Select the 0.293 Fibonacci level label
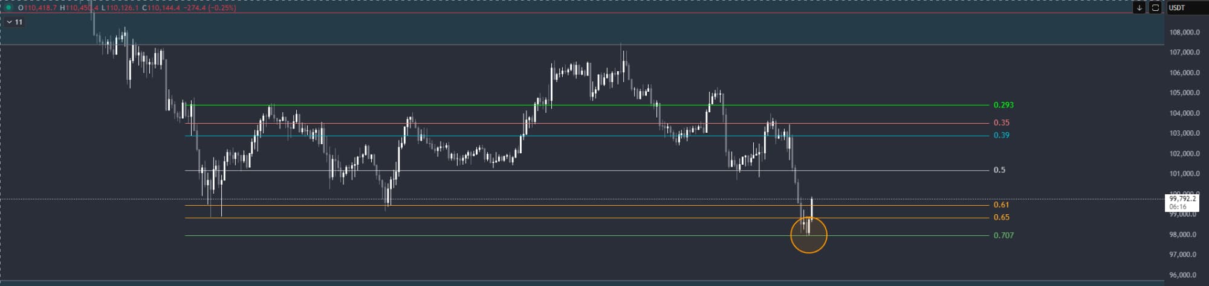Image resolution: width=1209 pixels, height=286 pixels. [x=1003, y=105]
